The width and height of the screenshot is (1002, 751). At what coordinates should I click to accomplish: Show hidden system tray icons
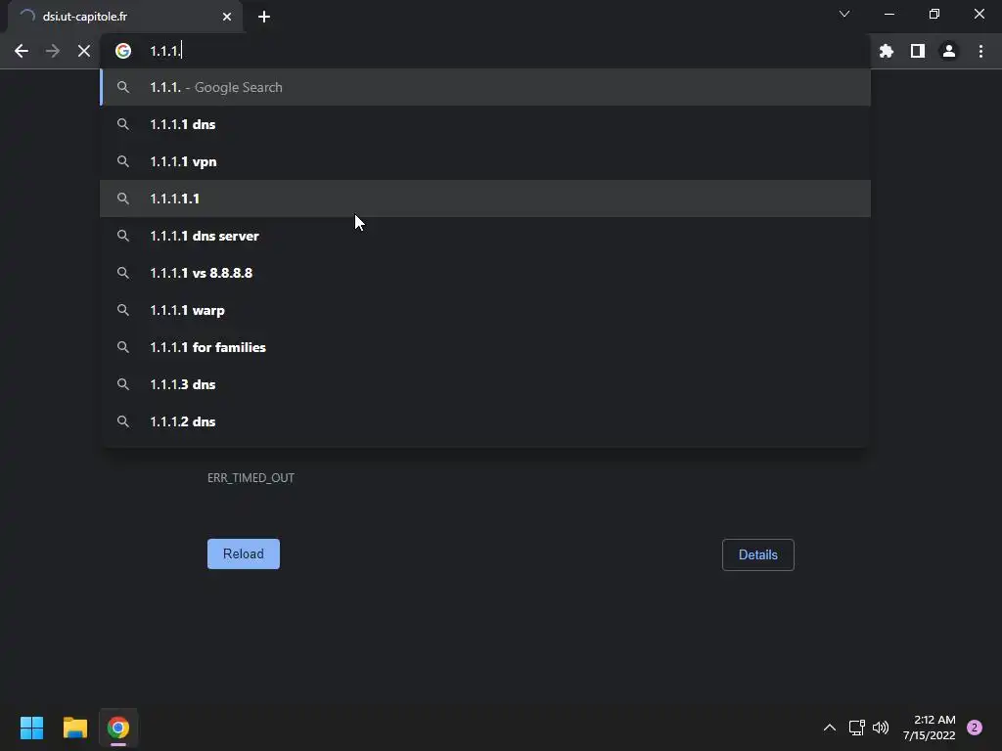(830, 728)
